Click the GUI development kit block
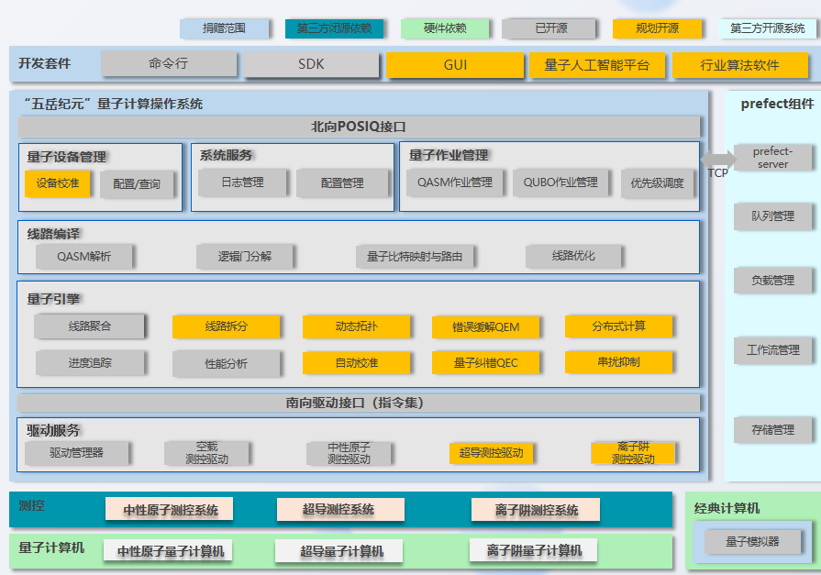The width and height of the screenshot is (821, 575). (454, 65)
